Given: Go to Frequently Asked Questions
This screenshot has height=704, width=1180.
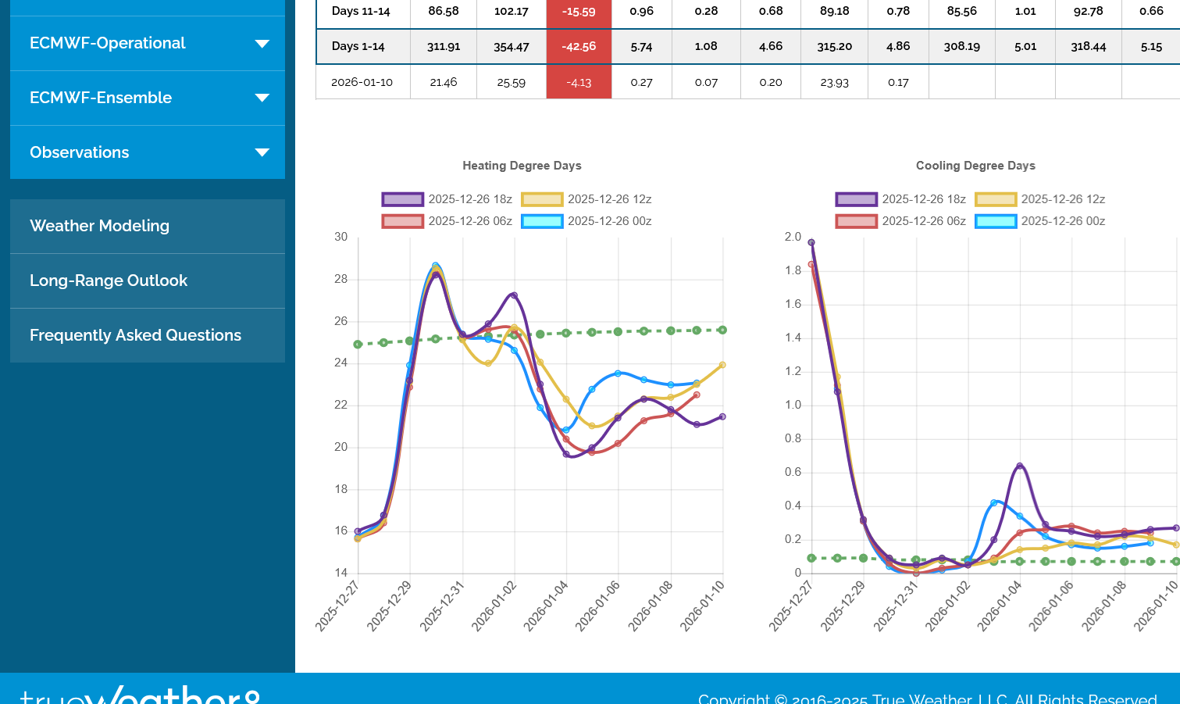Looking at the screenshot, I should (135, 335).
